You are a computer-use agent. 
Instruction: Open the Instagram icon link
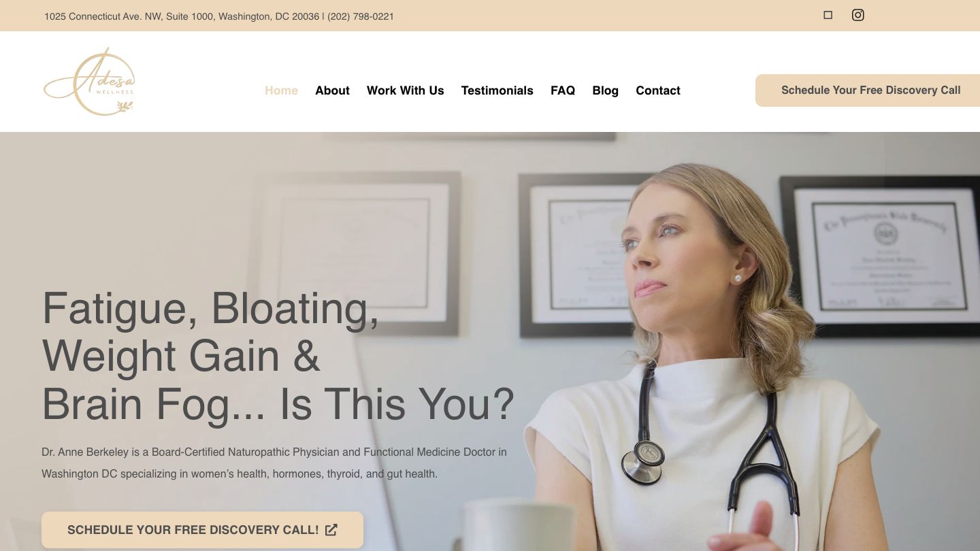pyautogui.click(x=857, y=15)
